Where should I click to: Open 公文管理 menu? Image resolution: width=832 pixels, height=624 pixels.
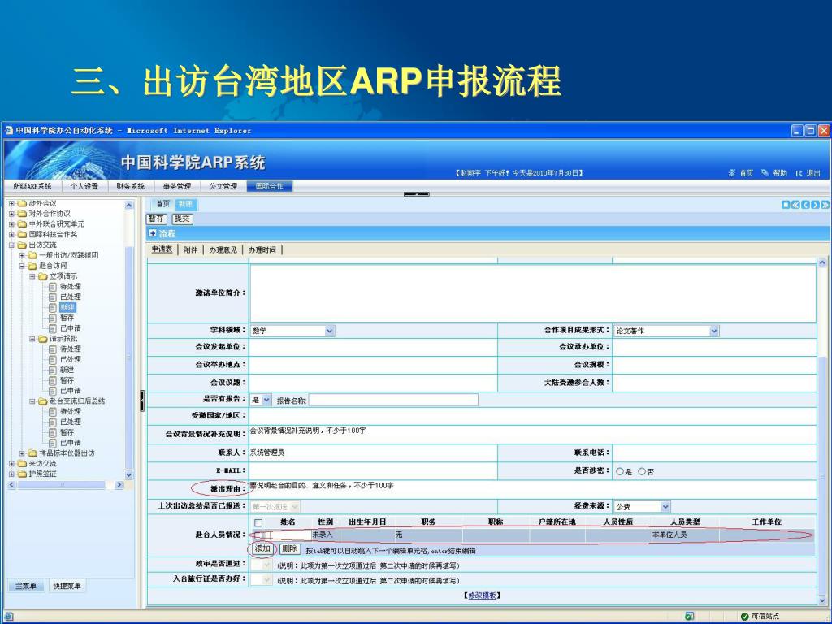(223, 186)
